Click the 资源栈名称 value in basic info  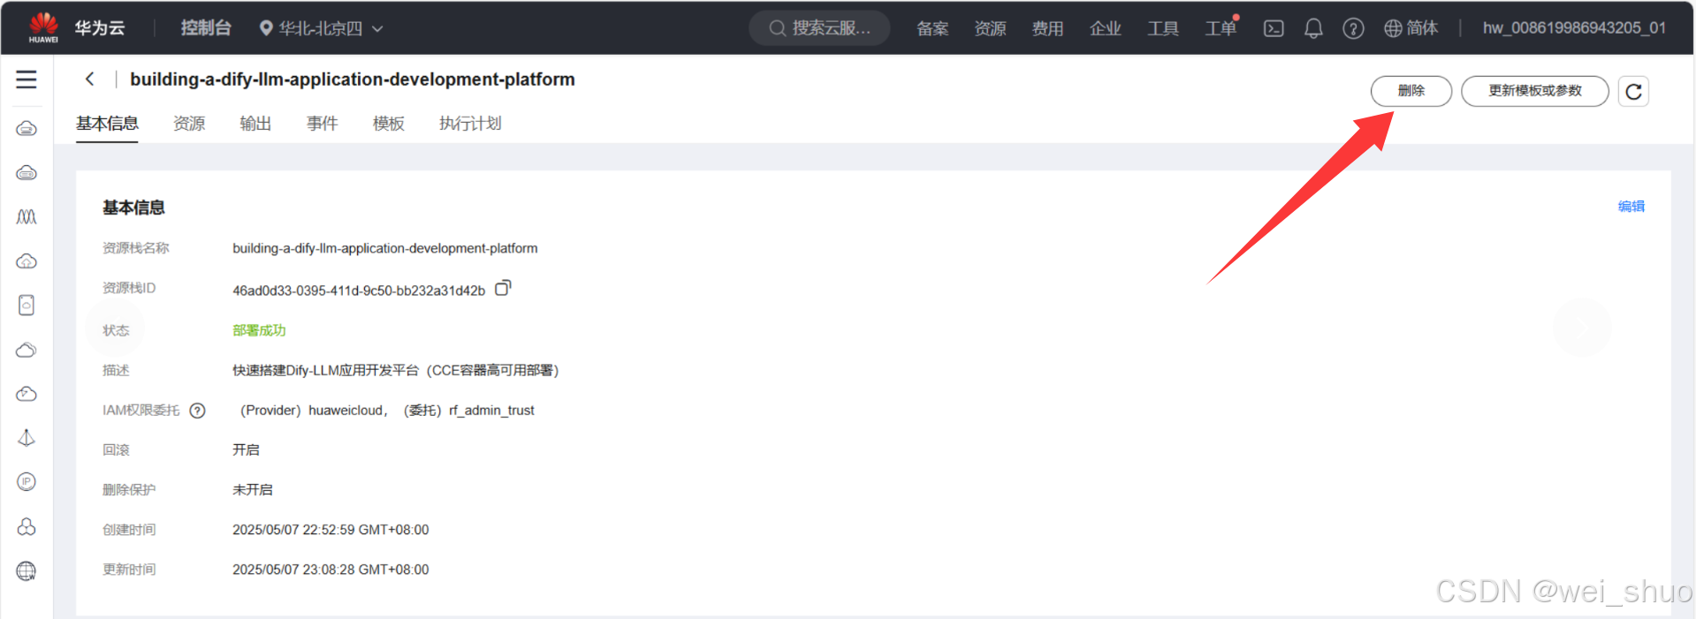click(x=385, y=248)
